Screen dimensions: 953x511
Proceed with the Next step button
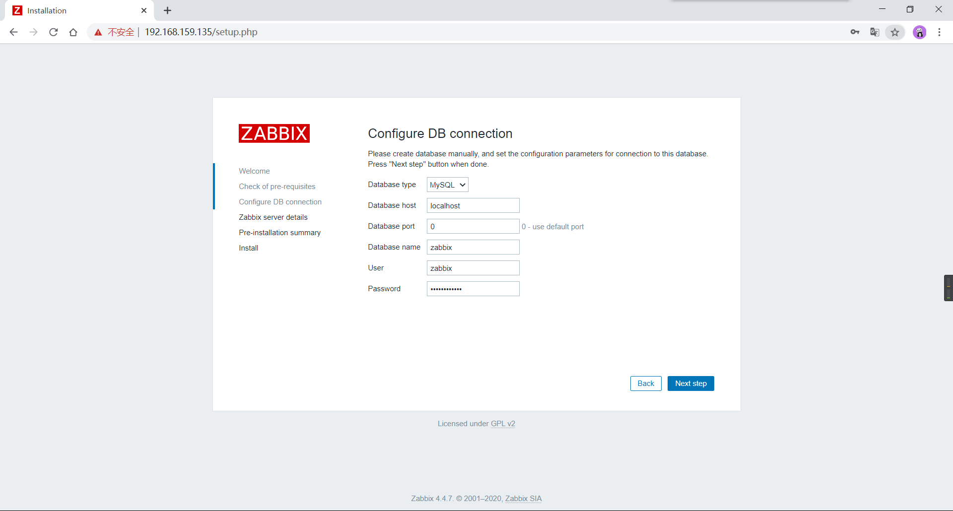(690, 383)
